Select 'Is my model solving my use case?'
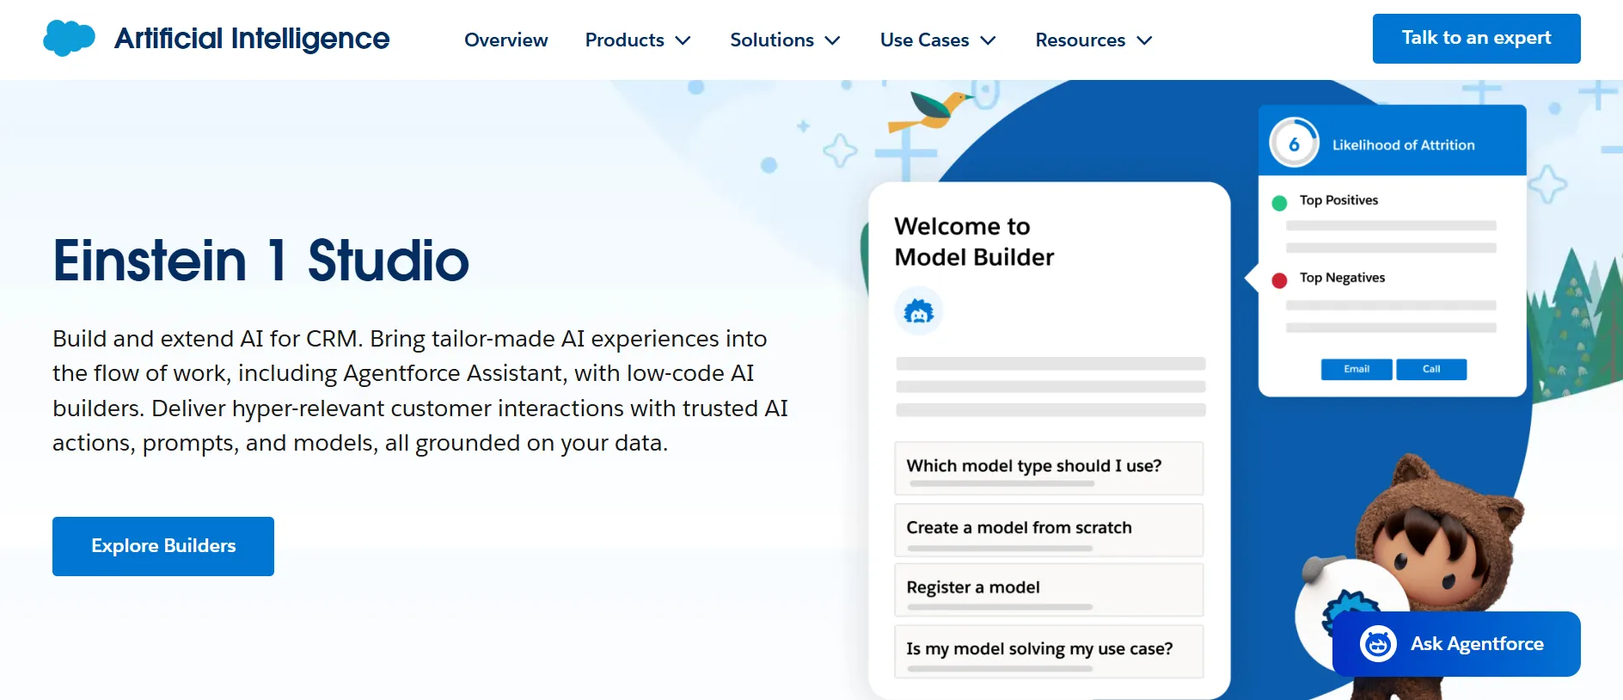The height and width of the screenshot is (700, 1623). click(x=1049, y=652)
